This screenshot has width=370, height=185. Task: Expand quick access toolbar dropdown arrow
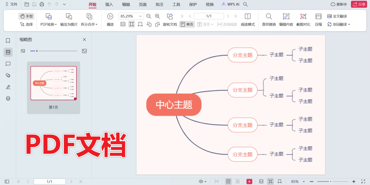[x=64, y=4]
